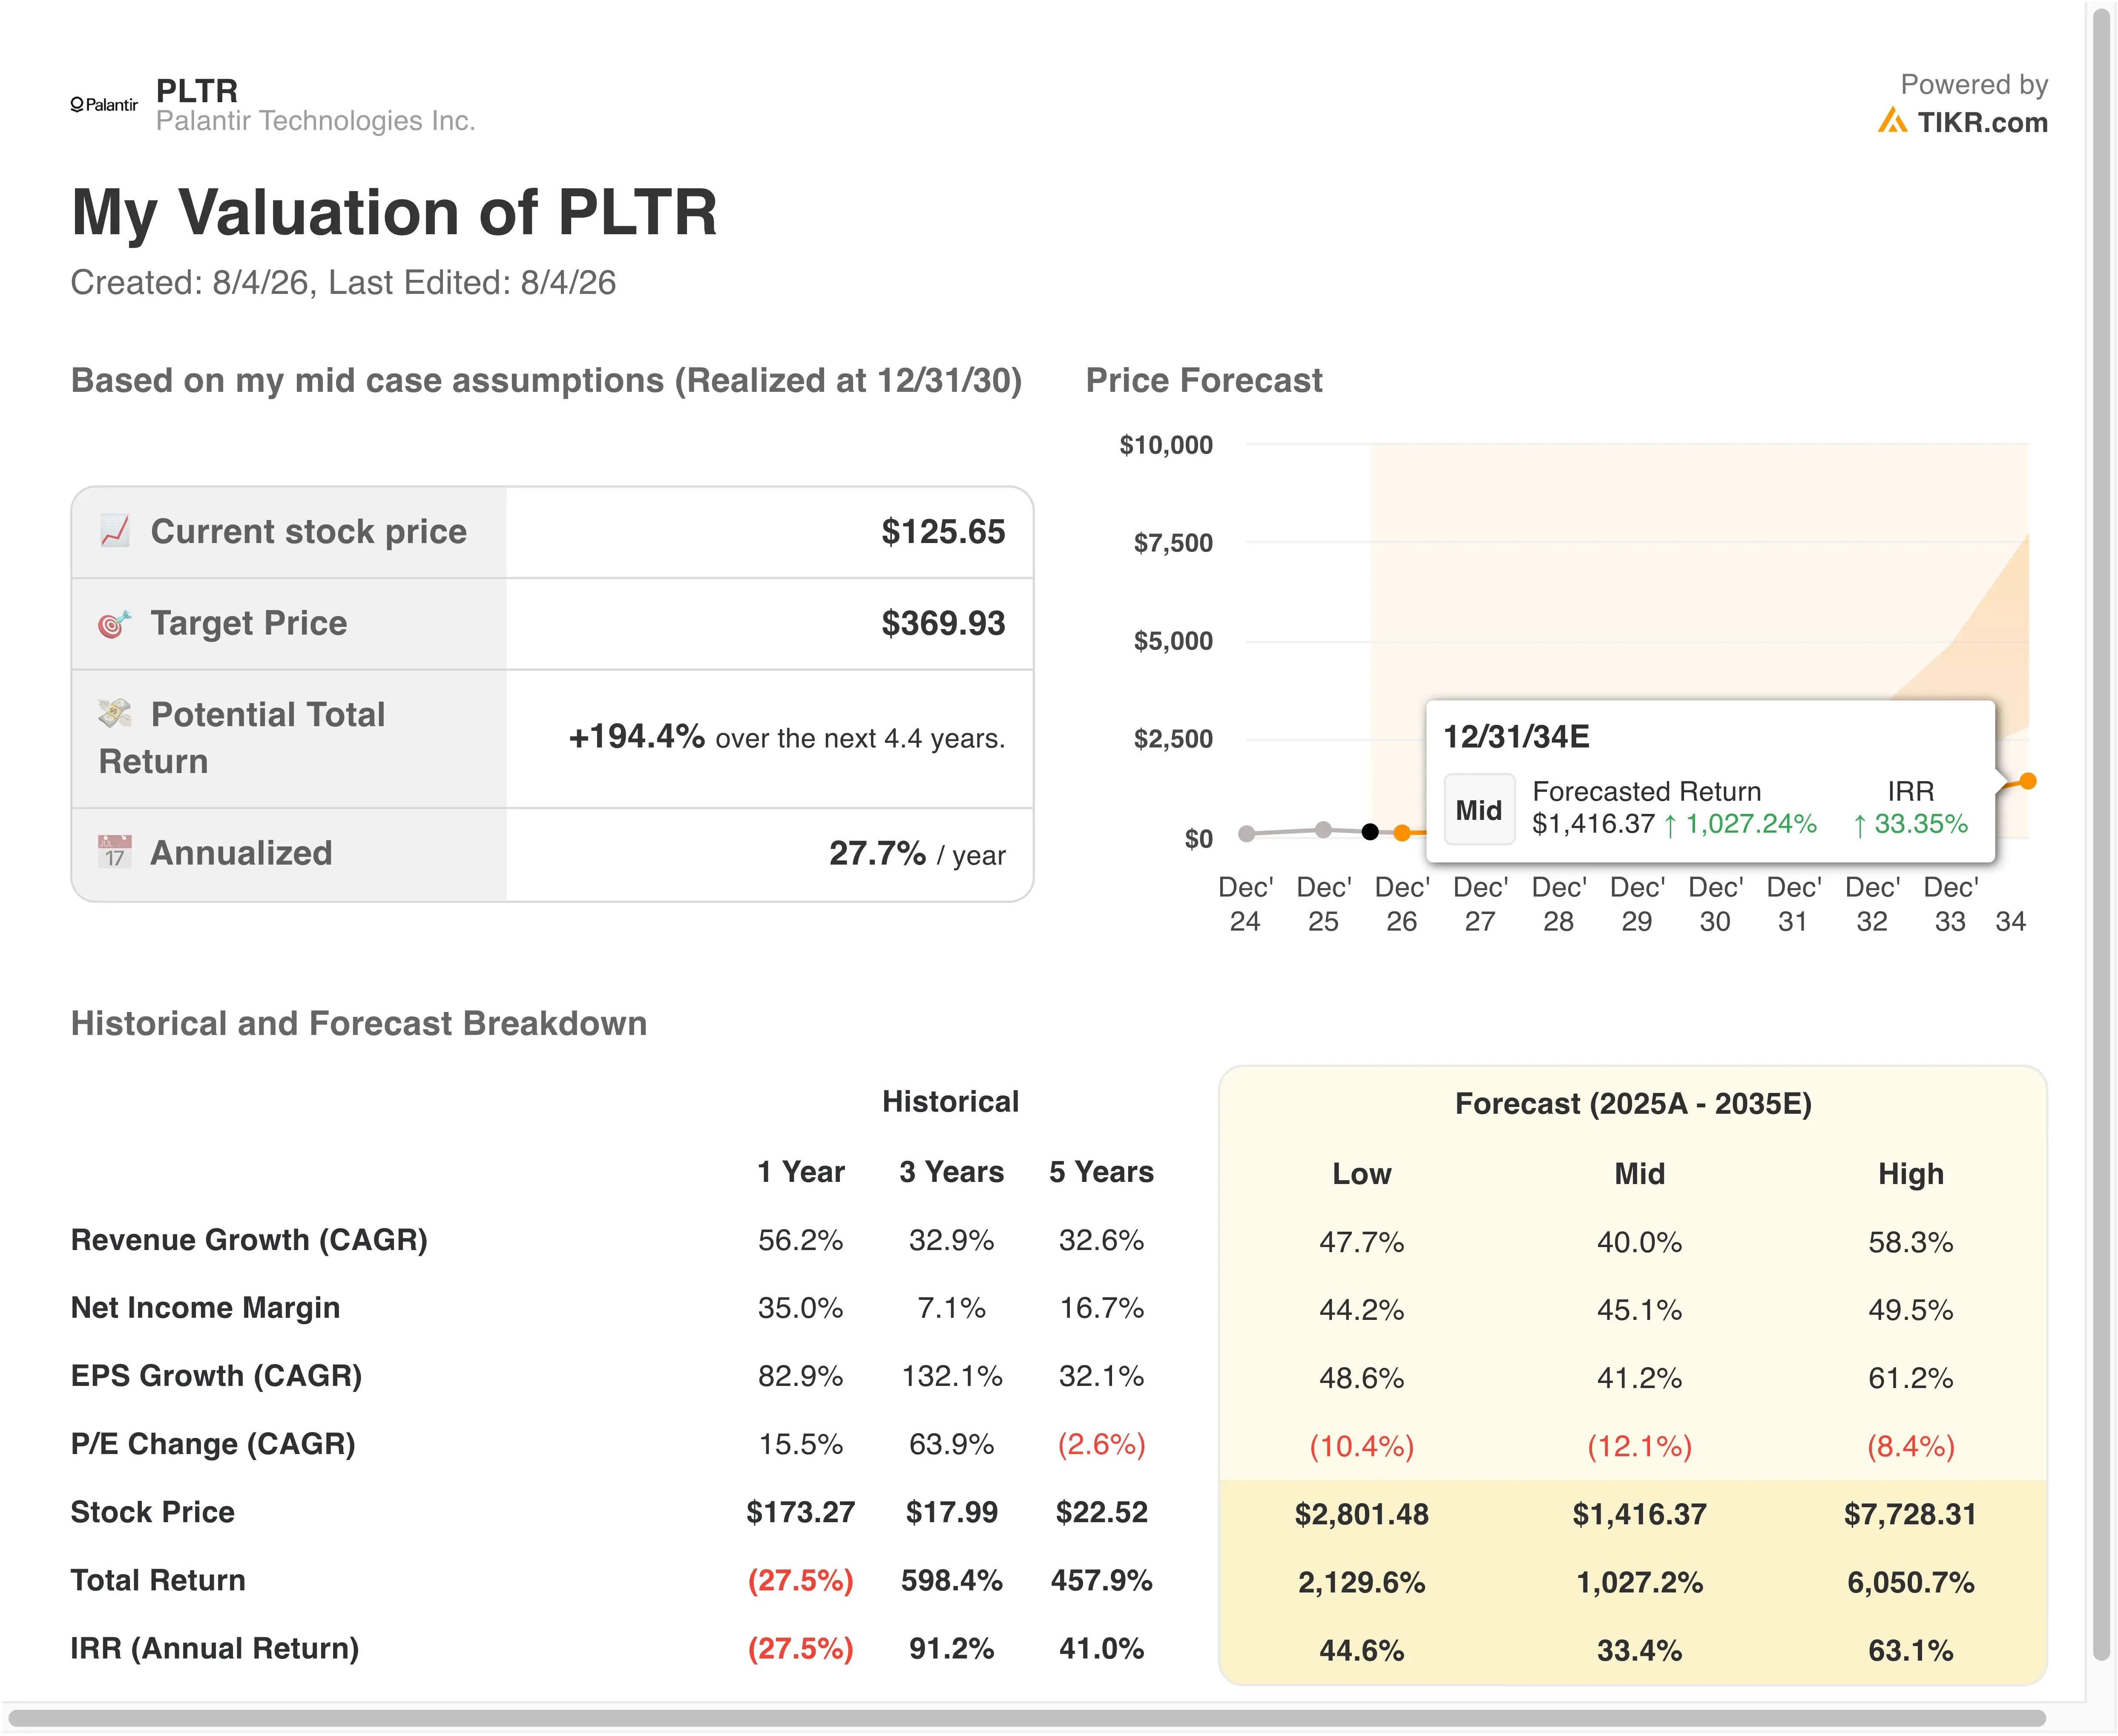Click the $369.93 target price value
This screenshot has height=1736, width=2118.
(942, 623)
